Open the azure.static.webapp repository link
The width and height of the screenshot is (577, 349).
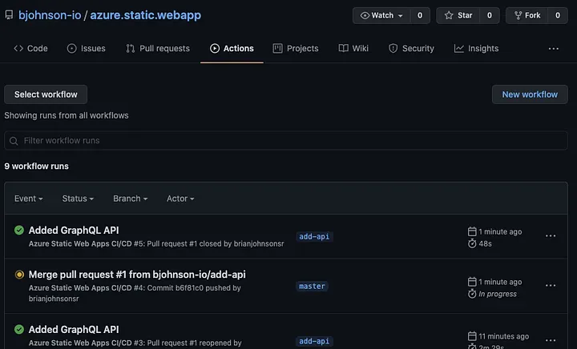point(145,15)
